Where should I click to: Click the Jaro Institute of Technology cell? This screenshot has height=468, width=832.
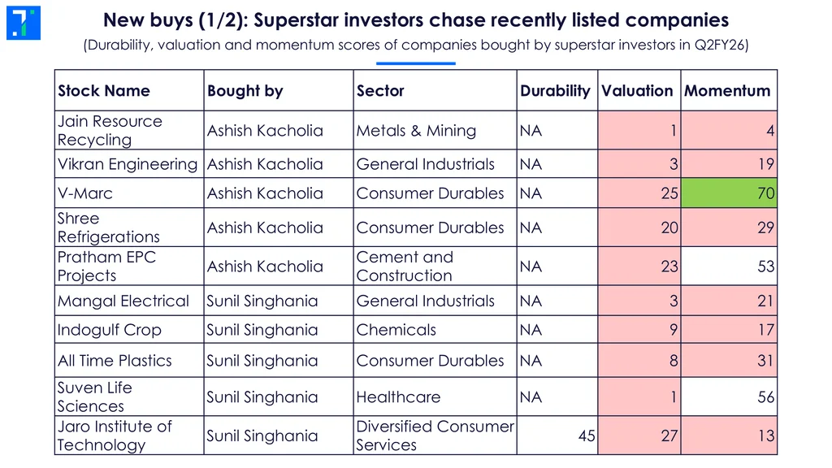(115, 435)
